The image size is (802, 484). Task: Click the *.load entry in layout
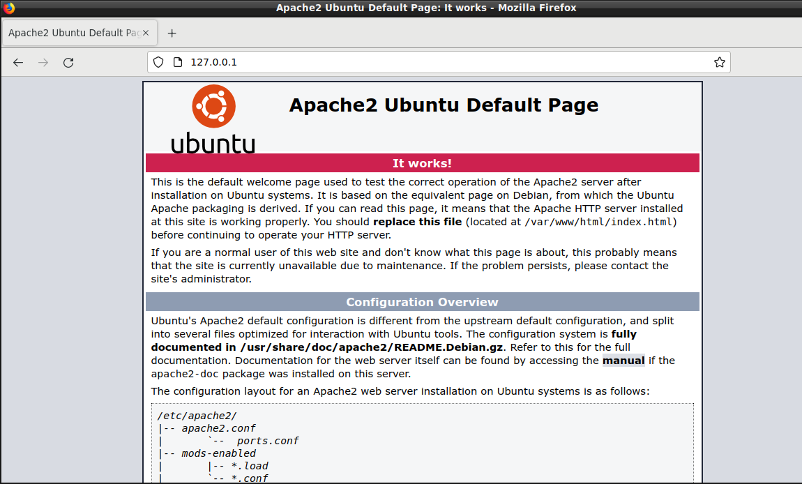tap(250, 466)
